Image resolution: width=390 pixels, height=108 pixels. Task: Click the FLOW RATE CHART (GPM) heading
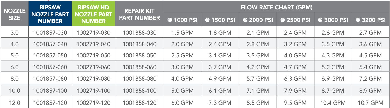coord(277,7)
